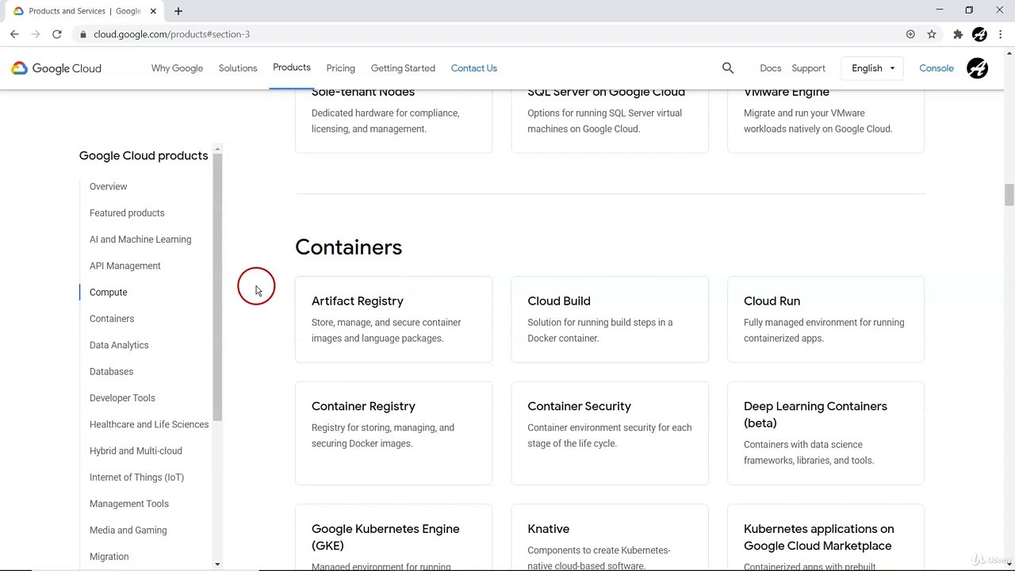Open a new browser tab with plus icon

[178, 11]
